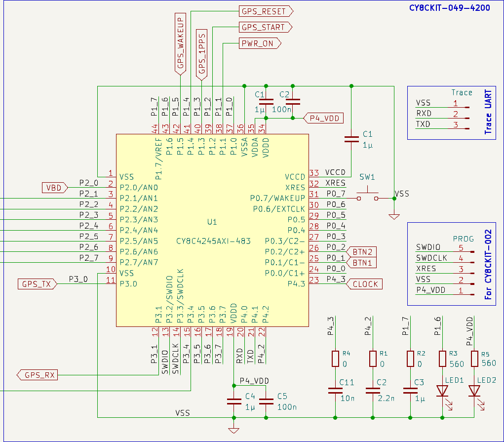
Task: Select SWDCLK pin 4 in PROG connector
Action: pos(445,258)
